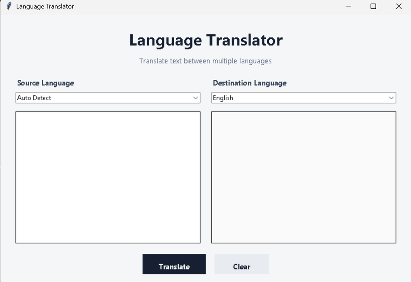Click the "Destination Language" label
411x282 pixels.
tap(250, 83)
